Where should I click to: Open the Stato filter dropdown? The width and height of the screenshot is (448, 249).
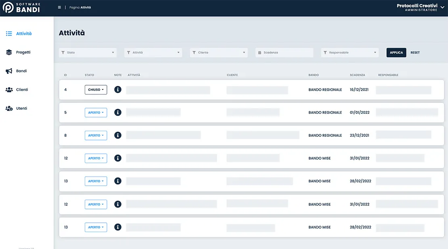pyautogui.click(x=88, y=52)
